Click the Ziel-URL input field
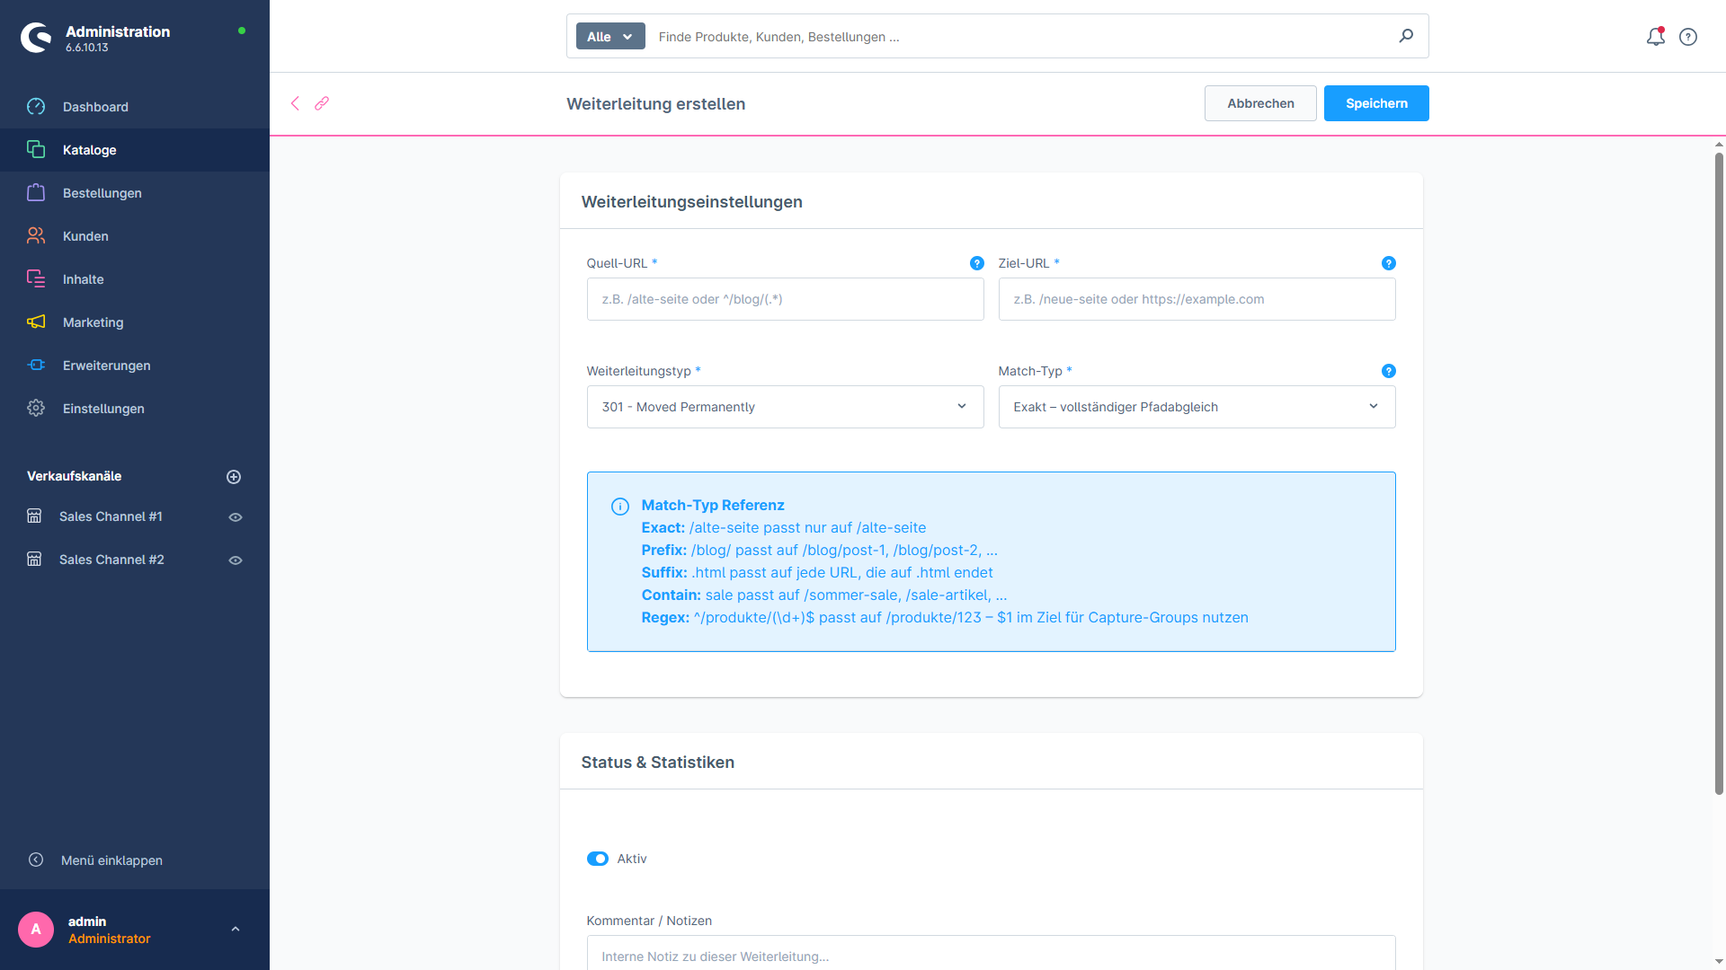This screenshot has height=970, width=1726. [x=1197, y=299]
